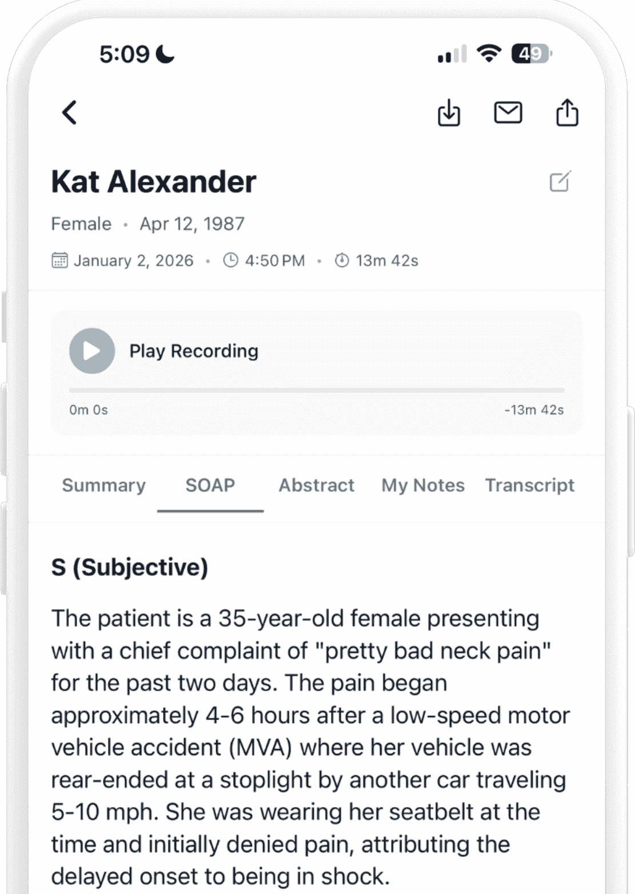Tap the patient name Kat Alexander
This screenshot has width=635, height=894.
154,182
